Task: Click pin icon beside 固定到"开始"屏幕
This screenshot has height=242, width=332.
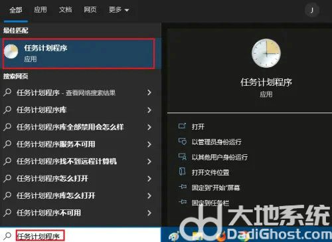Action: 183,187
